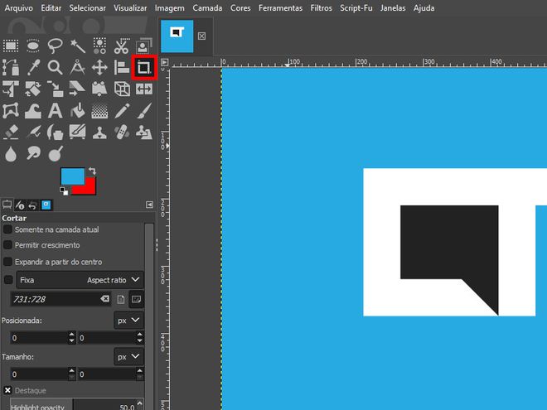Select the Dodge/Burn tool
Screen dimensions: 547x410
(56, 154)
